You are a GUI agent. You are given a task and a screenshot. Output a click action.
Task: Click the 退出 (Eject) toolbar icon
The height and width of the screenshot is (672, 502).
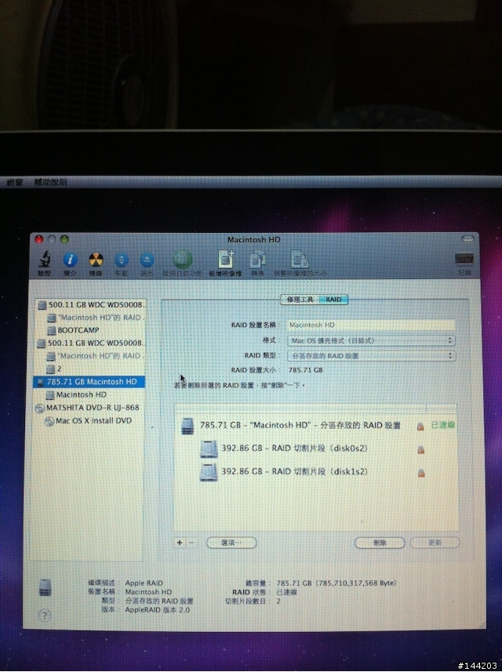tap(147, 260)
